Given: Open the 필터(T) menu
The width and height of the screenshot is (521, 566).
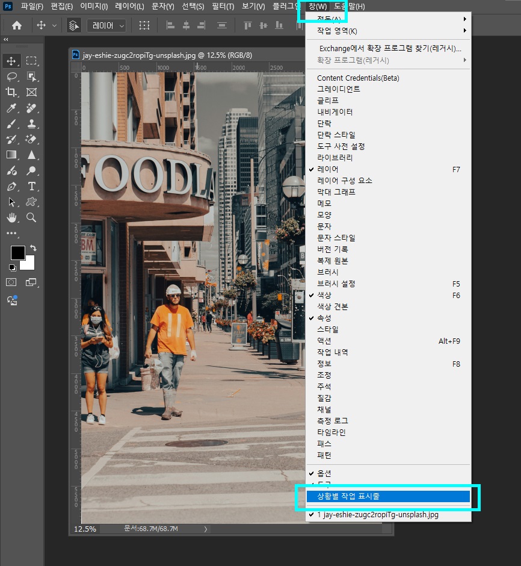Looking at the screenshot, I should (x=223, y=6).
